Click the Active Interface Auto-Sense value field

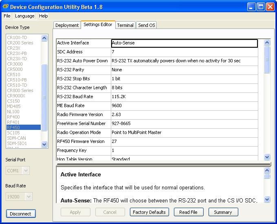[184, 43]
